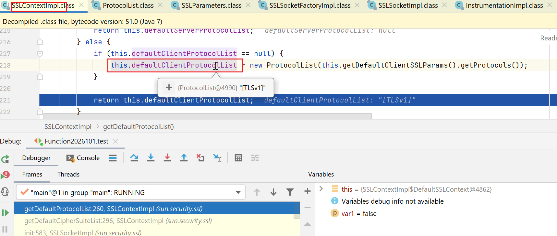Image resolution: width=557 pixels, height=236 pixels.
Task: Toggle code fold marker on line 216
Action: pyautogui.click(x=40, y=42)
